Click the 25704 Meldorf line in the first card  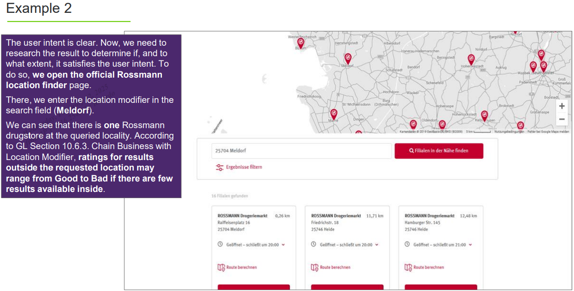pos(231,229)
